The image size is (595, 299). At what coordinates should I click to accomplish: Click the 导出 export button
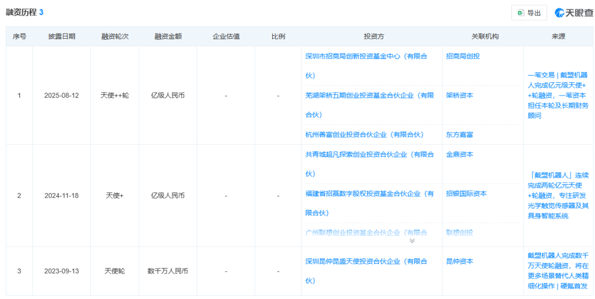(x=529, y=13)
